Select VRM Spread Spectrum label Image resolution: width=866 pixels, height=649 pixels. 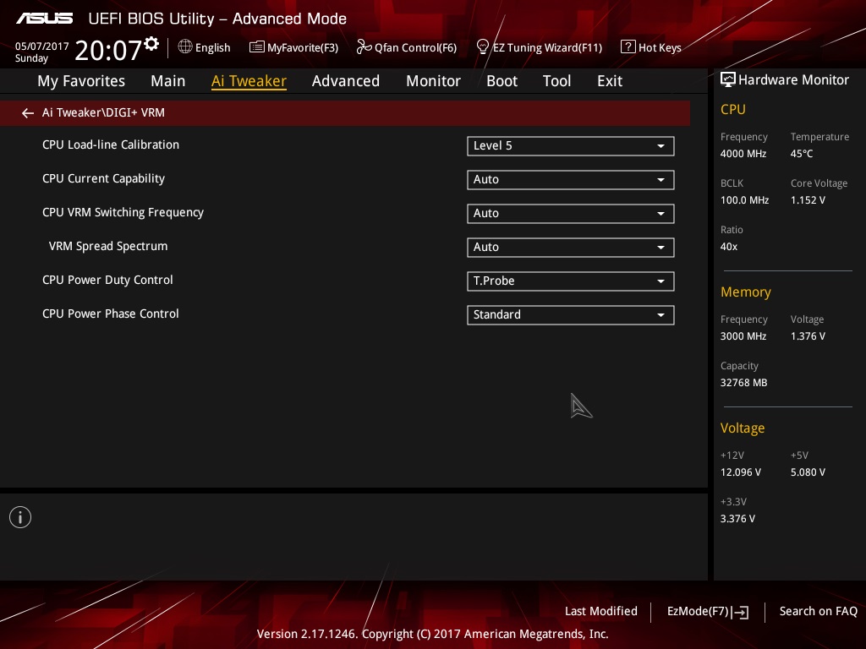108,246
